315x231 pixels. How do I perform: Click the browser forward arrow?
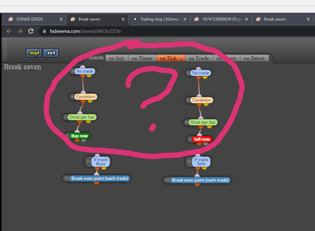tap(20, 31)
